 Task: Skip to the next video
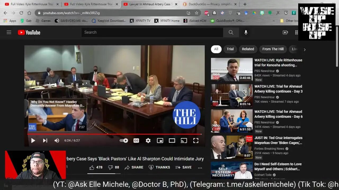(45, 141)
